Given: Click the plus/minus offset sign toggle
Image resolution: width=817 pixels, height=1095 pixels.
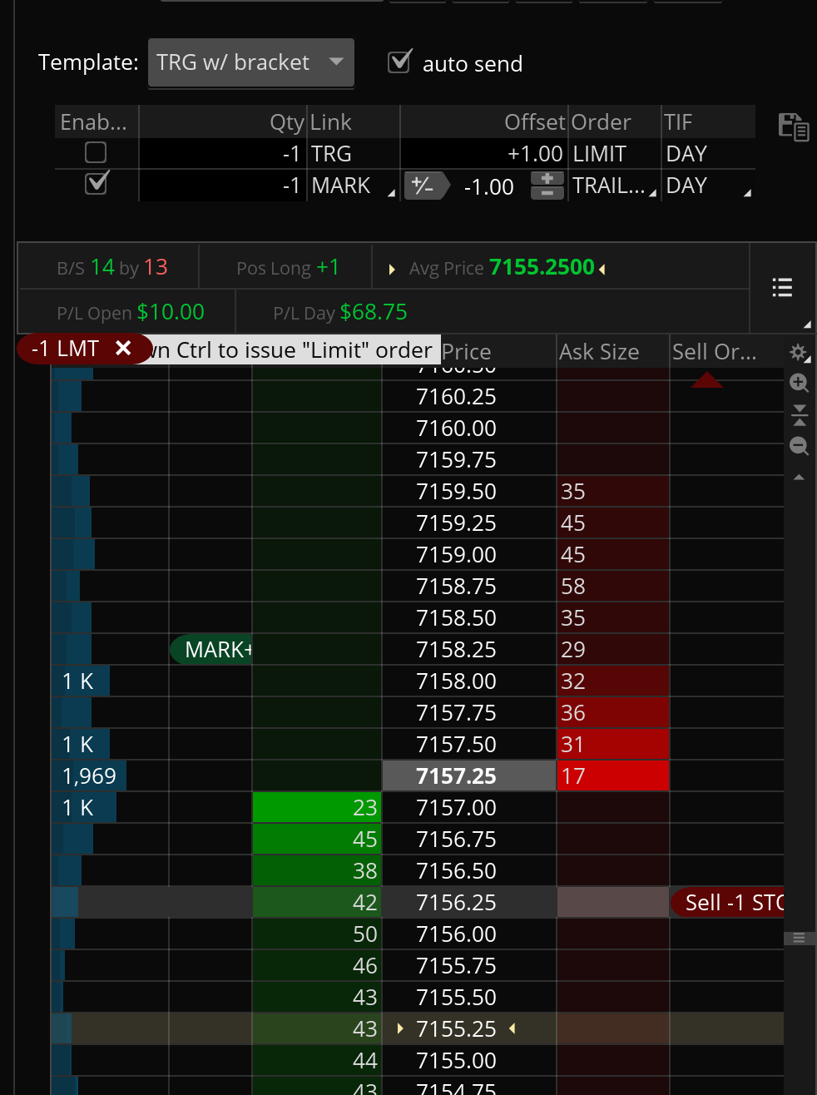Looking at the screenshot, I should tap(424, 186).
